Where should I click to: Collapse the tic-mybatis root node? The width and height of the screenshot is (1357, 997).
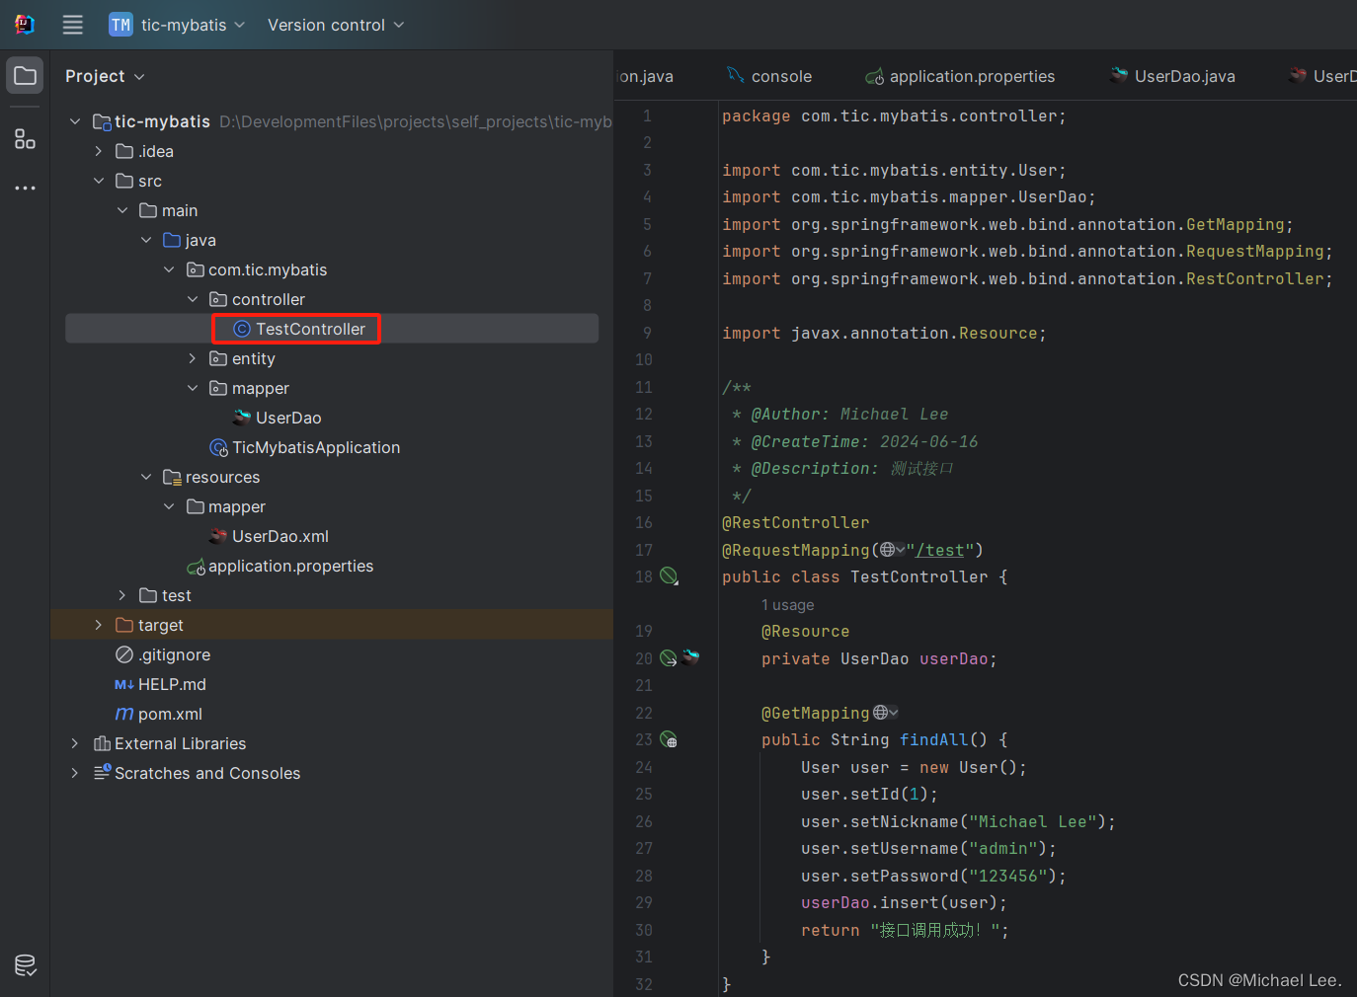tap(75, 121)
